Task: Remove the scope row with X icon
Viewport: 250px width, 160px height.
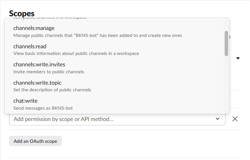Action: pyautogui.click(x=235, y=119)
